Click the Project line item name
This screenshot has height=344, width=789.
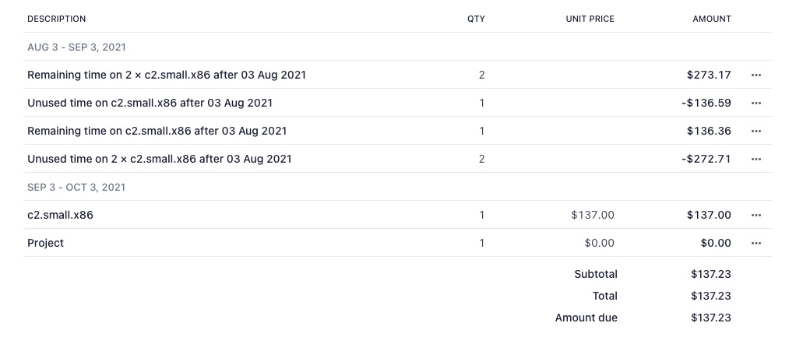coord(45,244)
